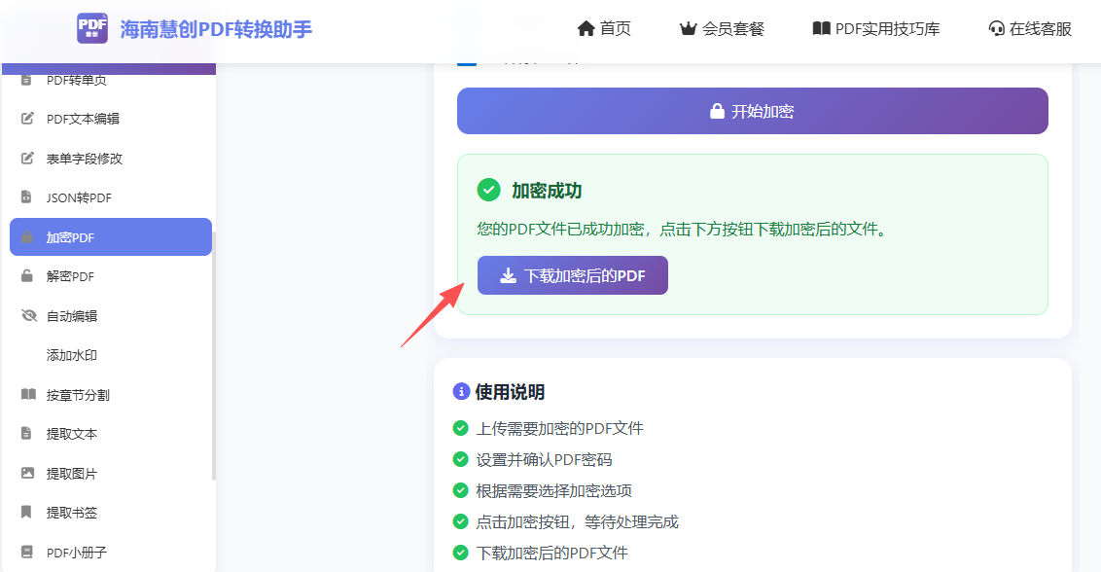Go to 首页 in top navigation
Viewport: 1101px width, 572px height.
pos(604,29)
